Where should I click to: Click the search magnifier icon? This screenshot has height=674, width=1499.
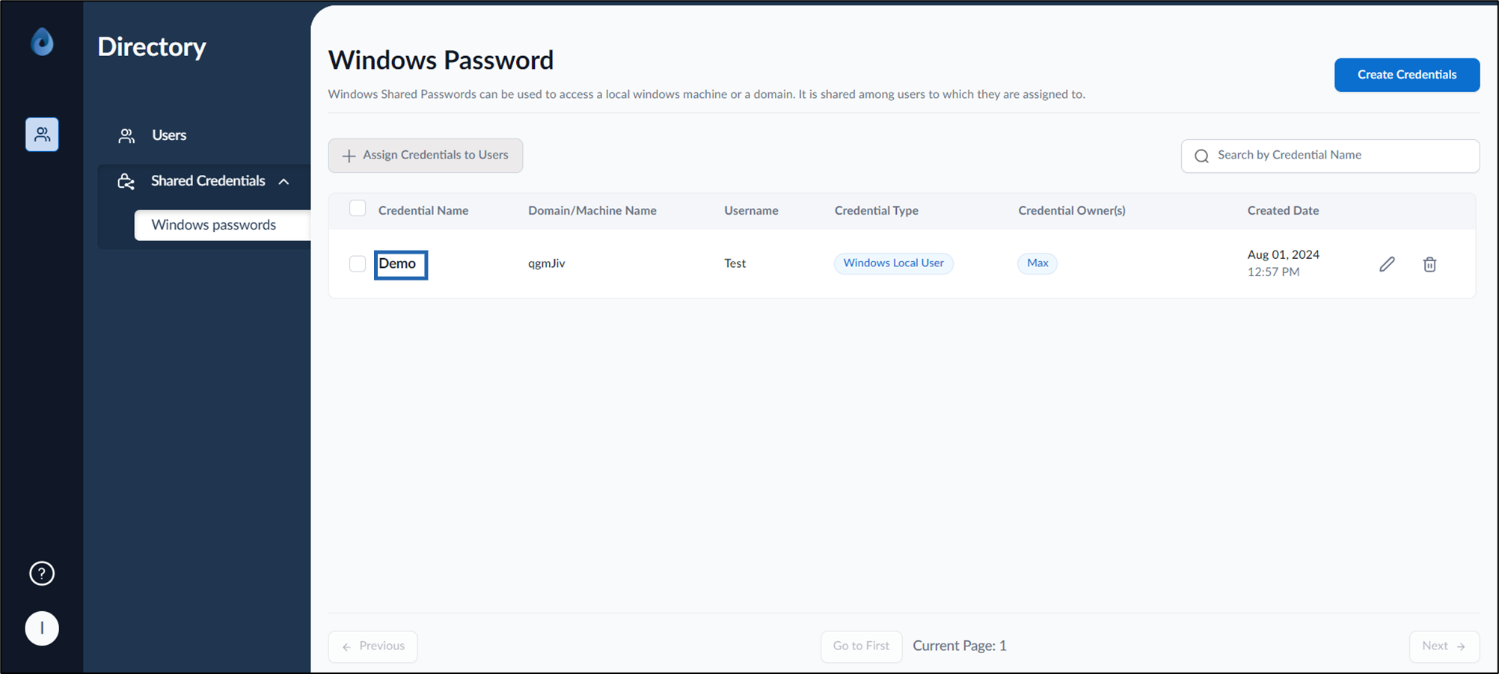click(1201, 156)
